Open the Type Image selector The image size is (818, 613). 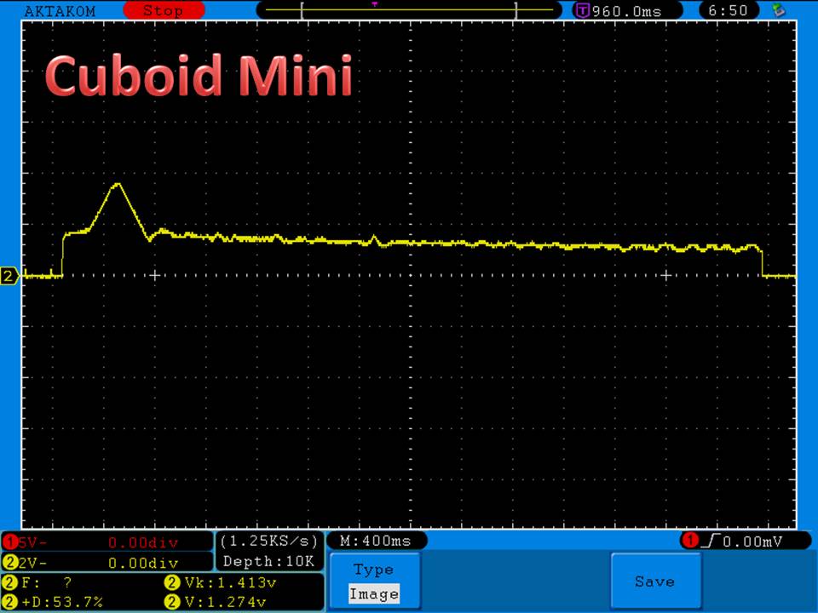click(373, 581)
